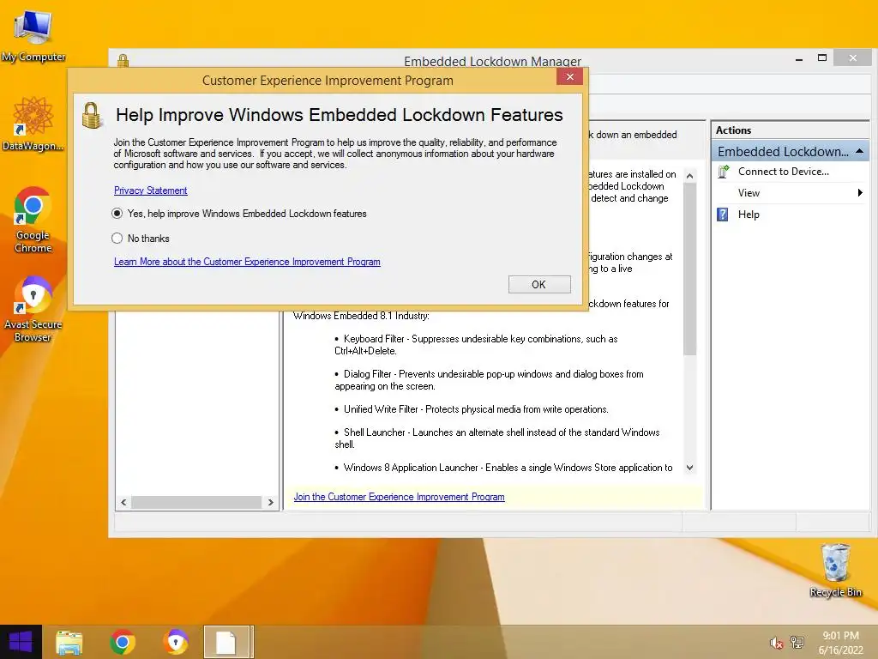The width and height of the screenshot is (878, 659).
Task: Collapse the Embedded Lockdown actions section
Action: point(859,151)
